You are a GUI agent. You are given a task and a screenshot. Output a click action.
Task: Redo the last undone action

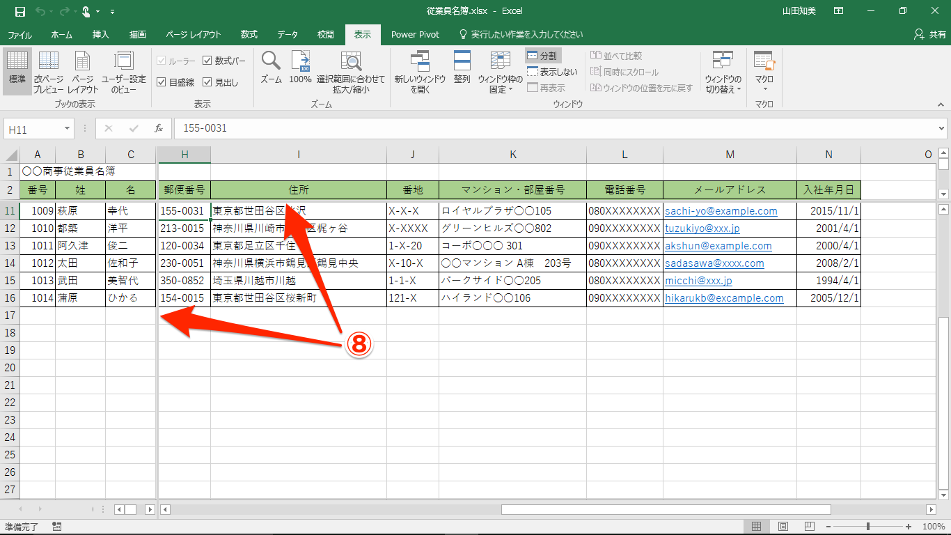[x=64, y=11]
